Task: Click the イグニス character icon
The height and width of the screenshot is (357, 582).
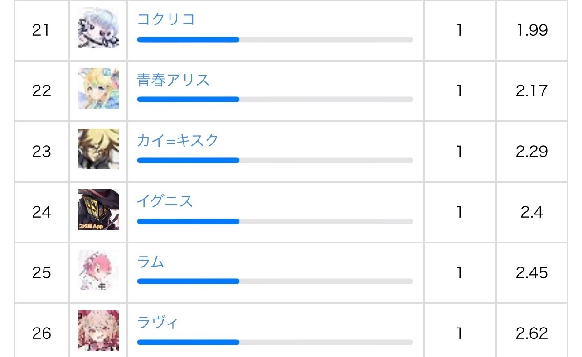Action: (98, 209)
